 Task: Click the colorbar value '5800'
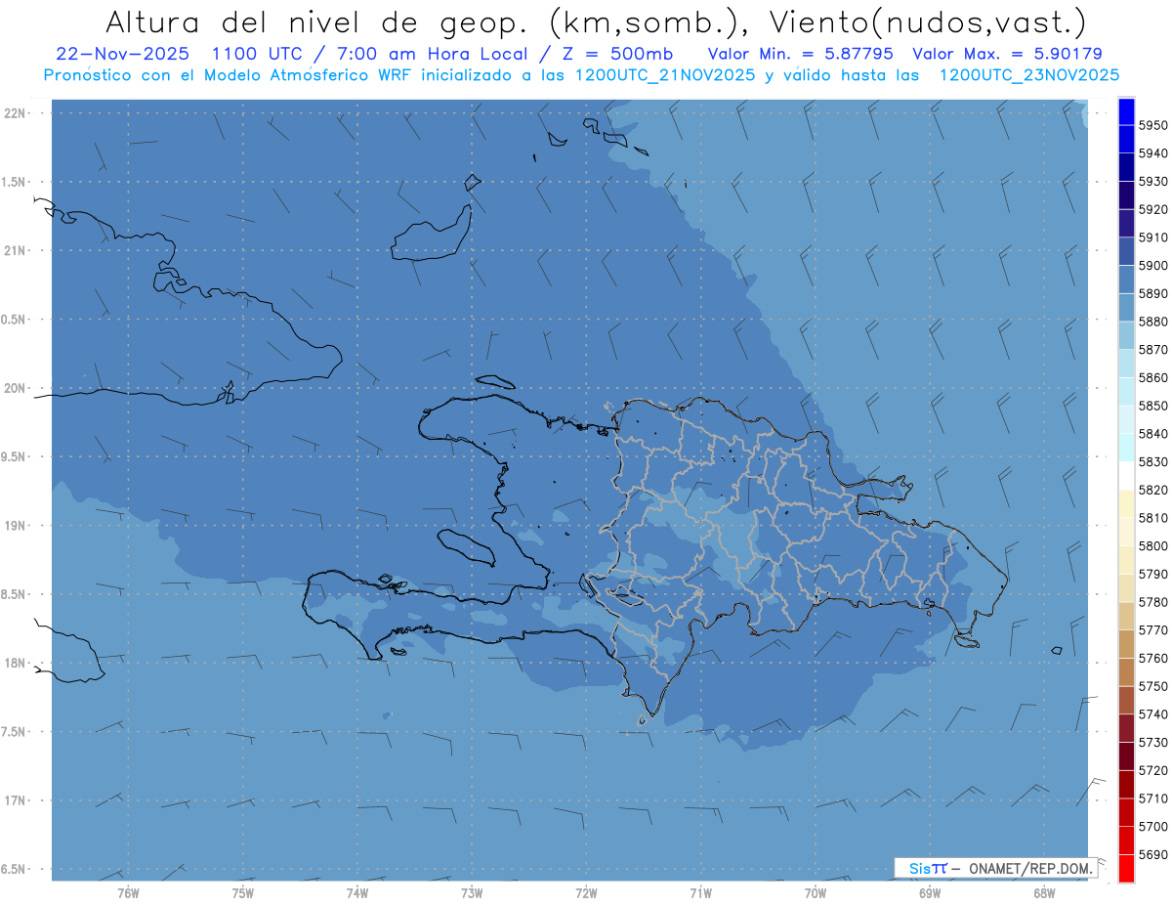coord(1152,545)
